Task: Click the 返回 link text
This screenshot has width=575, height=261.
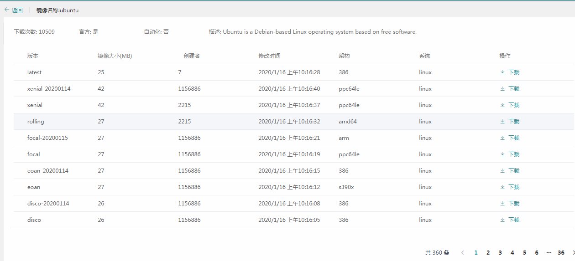Action: click(17, 10)
